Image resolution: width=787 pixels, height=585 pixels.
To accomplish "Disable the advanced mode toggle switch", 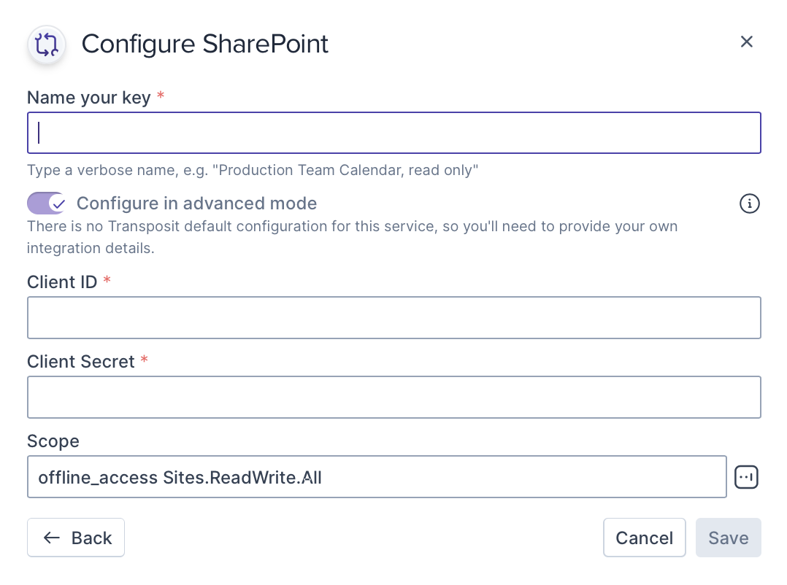I will point(47,203).
